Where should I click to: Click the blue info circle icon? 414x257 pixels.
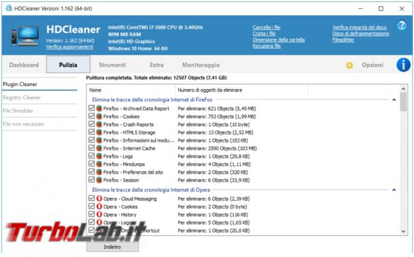pos(403,65)
